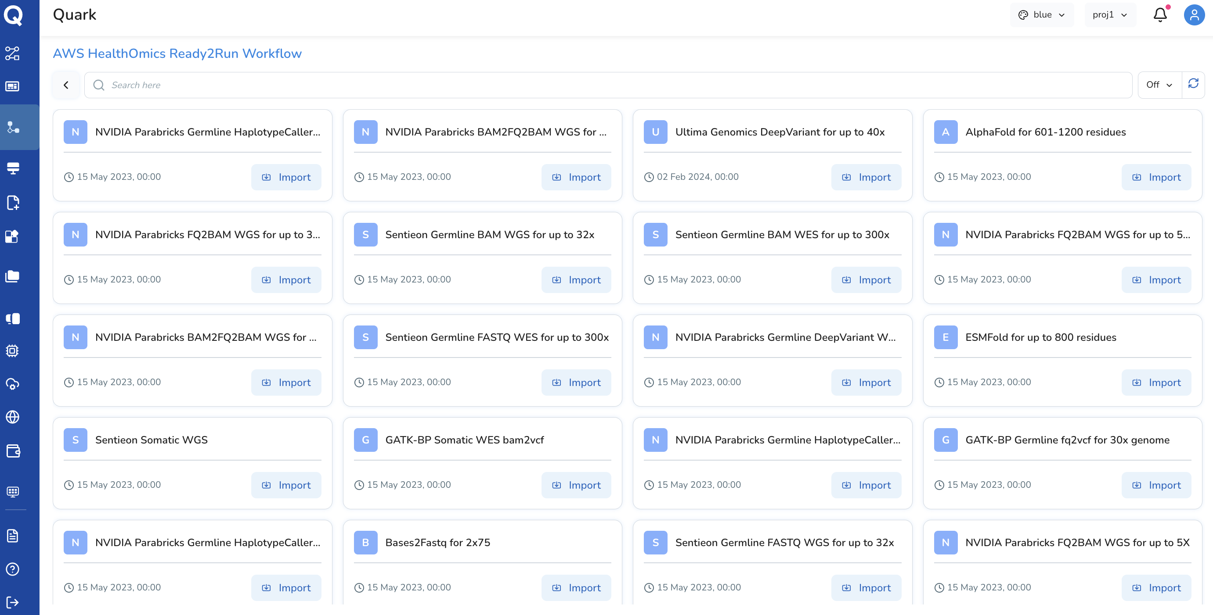Open the document sidebar icon
Viewport: 1213px width, 615px height.
click(x=13, y=536)
